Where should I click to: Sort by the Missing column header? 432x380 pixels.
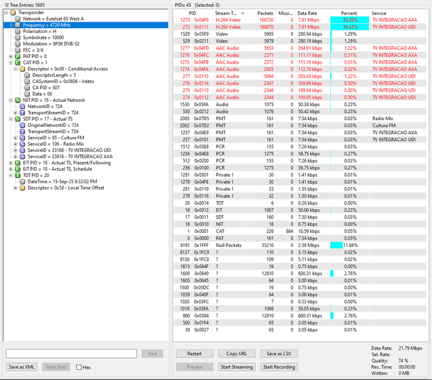point(285,13)
